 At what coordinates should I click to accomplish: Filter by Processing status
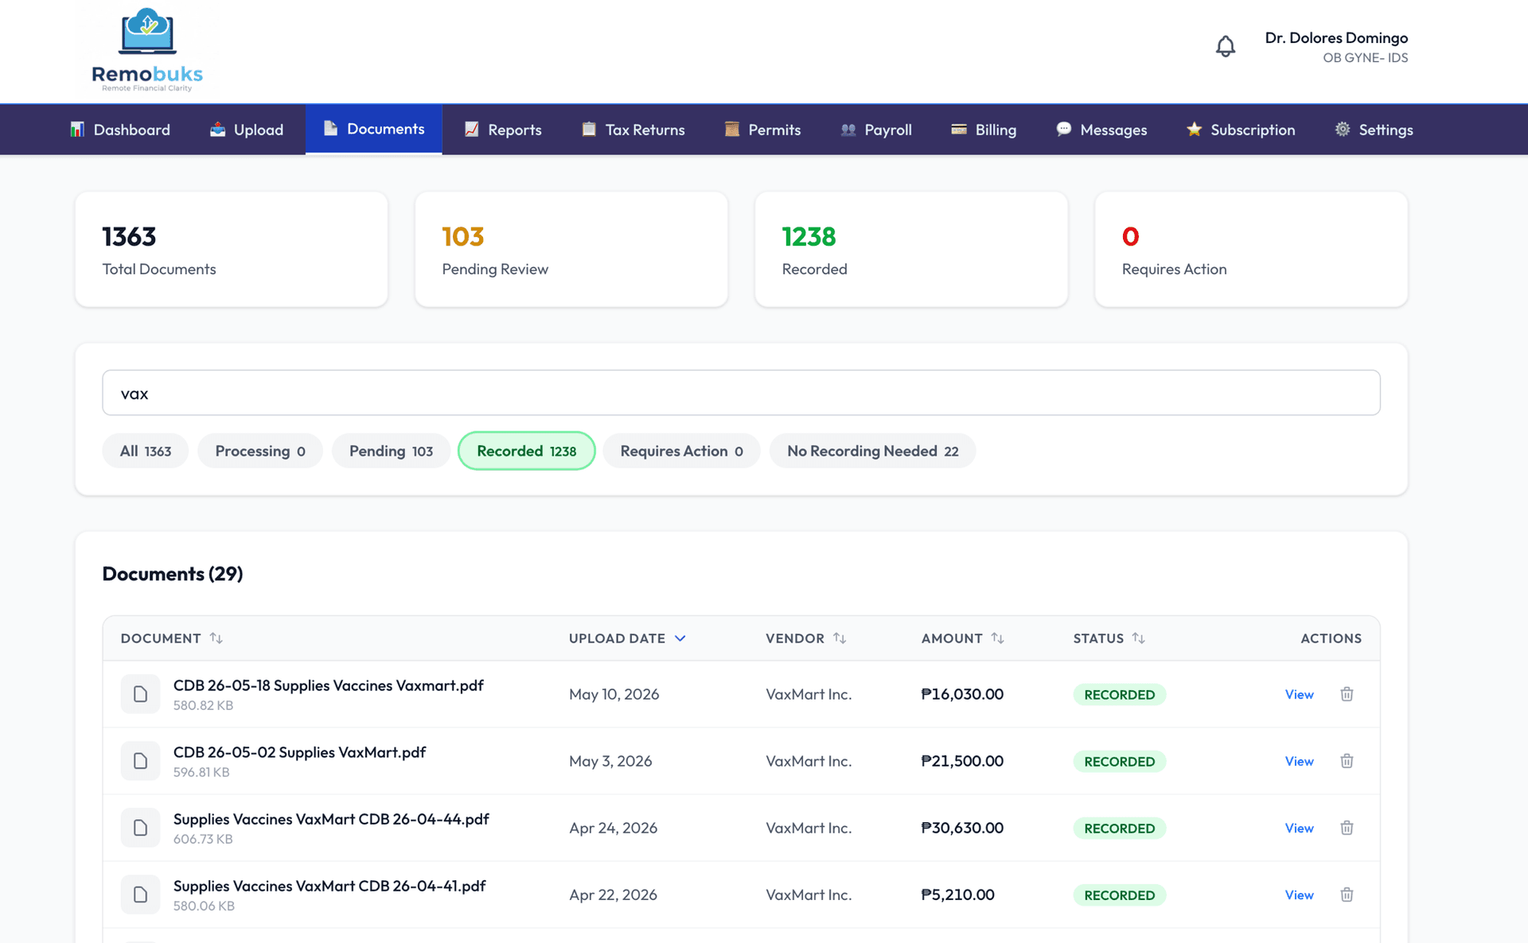click(260, 451)
